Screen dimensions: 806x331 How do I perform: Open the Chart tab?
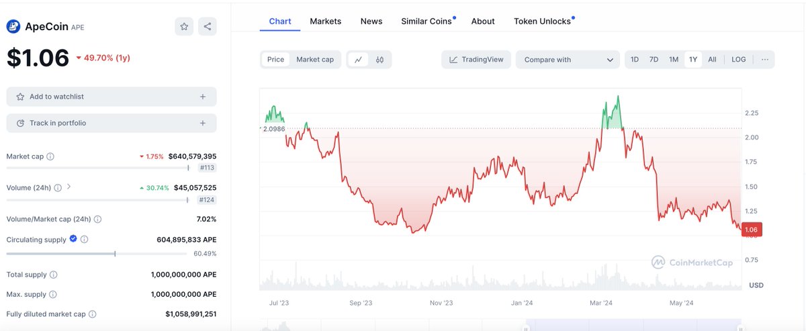tap(280, 21)
